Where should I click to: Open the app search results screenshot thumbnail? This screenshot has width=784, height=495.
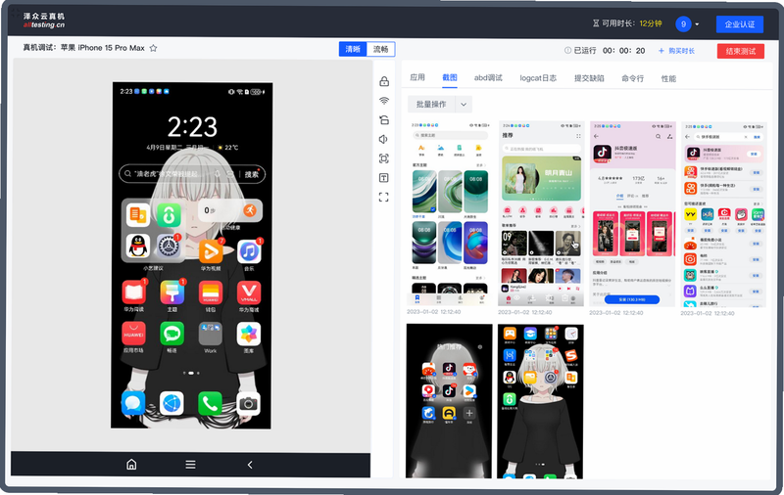pos(724,214)
